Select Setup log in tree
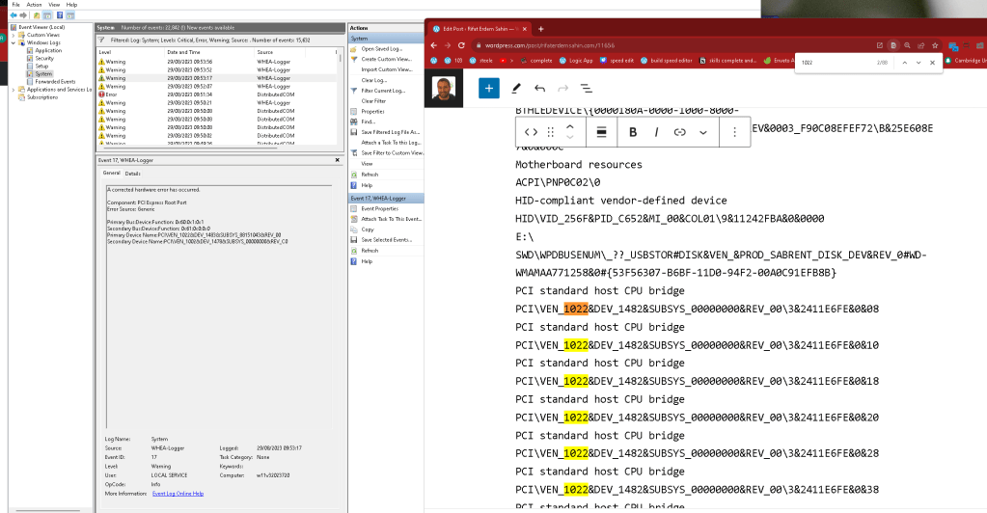 pos(41,67)
